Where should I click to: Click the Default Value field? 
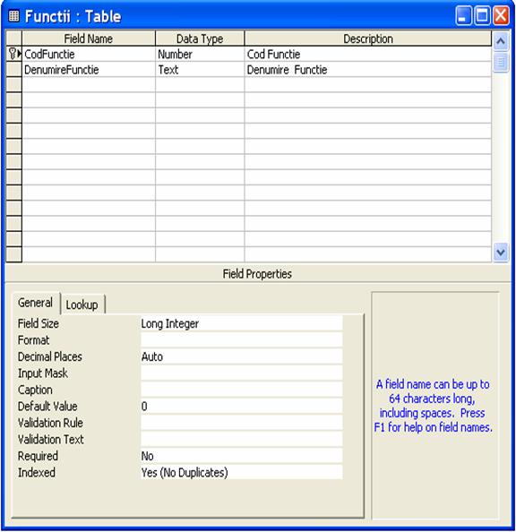(x=241, y=406)
